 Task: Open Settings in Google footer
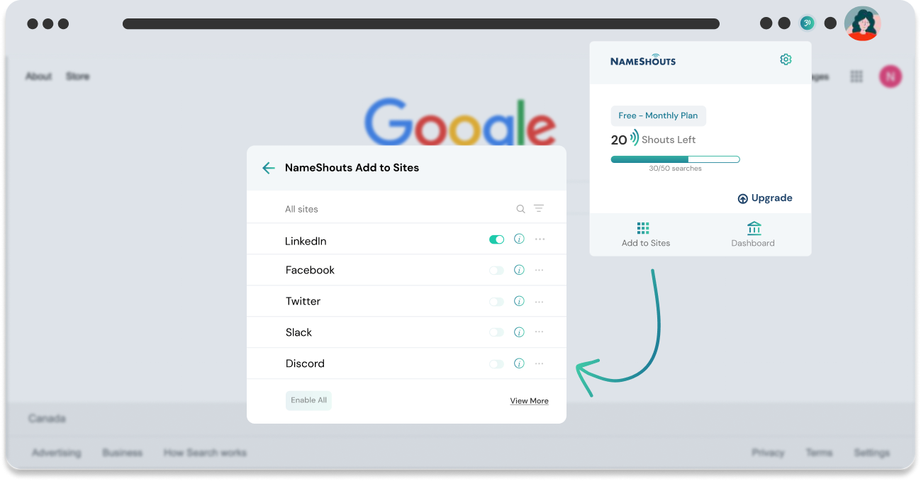click(871, 453)
